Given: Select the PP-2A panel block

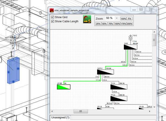Looking at the screenshot, I should 119,99.
